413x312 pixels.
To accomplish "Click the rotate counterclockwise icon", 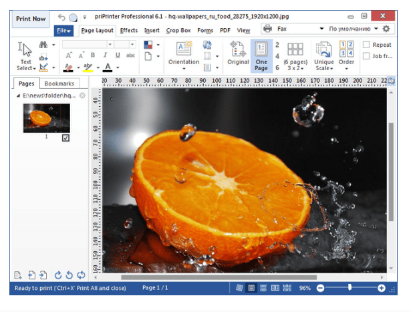I will (69, 275).
